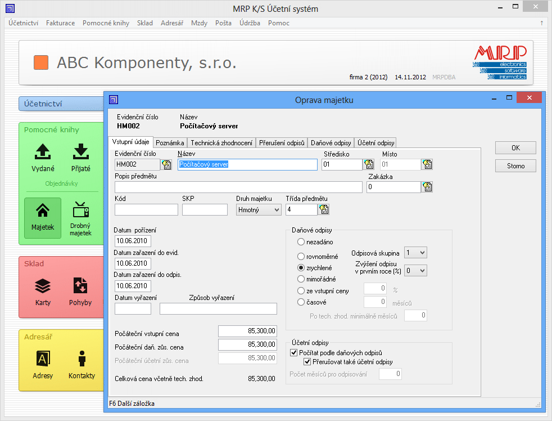Image resolution: width=552 pixels, height=421 pixels.
Task: Open Pomoc menu in menu bar
Action: tap(278, 23)
